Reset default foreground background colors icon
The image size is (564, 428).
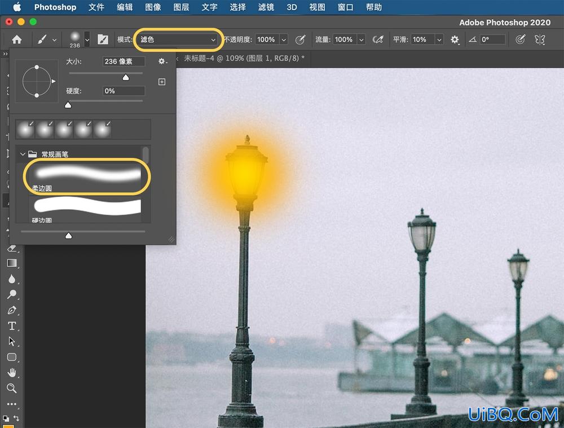click(6, 418)
